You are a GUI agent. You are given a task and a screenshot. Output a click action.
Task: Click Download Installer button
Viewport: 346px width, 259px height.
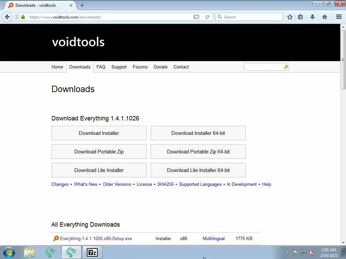point(99,133)
